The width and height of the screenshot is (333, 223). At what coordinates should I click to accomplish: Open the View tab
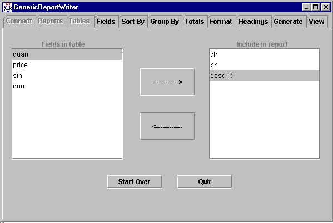[x=316, y=22]
